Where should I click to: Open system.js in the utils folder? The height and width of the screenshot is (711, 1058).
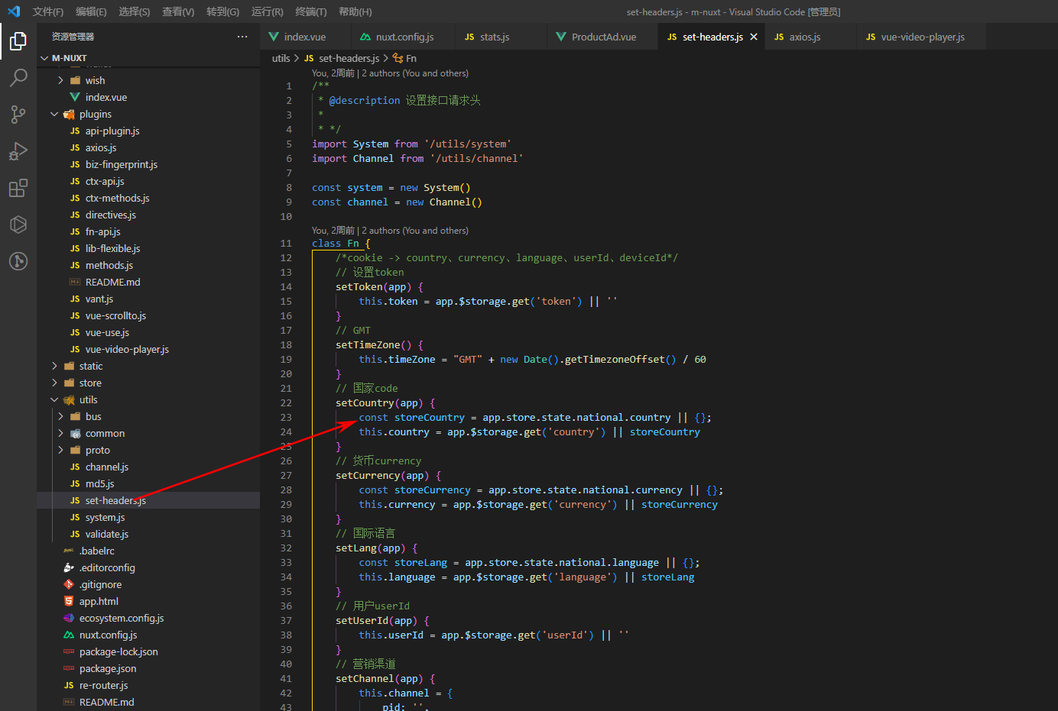[148, 517]
